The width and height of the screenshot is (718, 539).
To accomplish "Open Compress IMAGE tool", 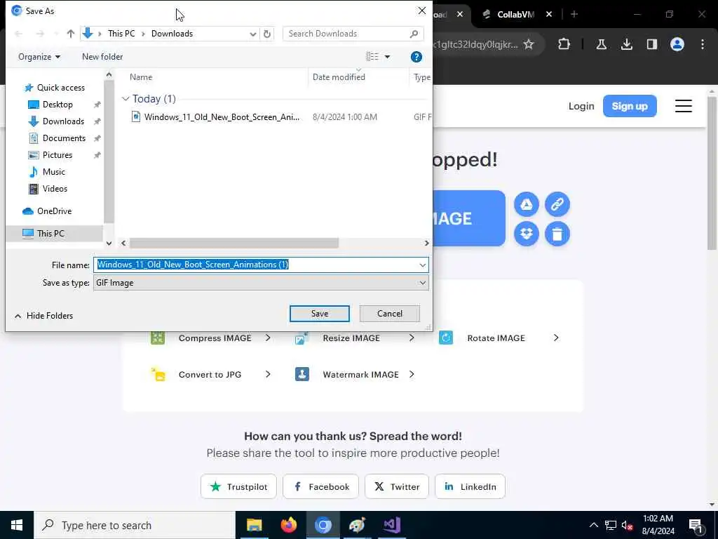I will (x=210, y=338).
